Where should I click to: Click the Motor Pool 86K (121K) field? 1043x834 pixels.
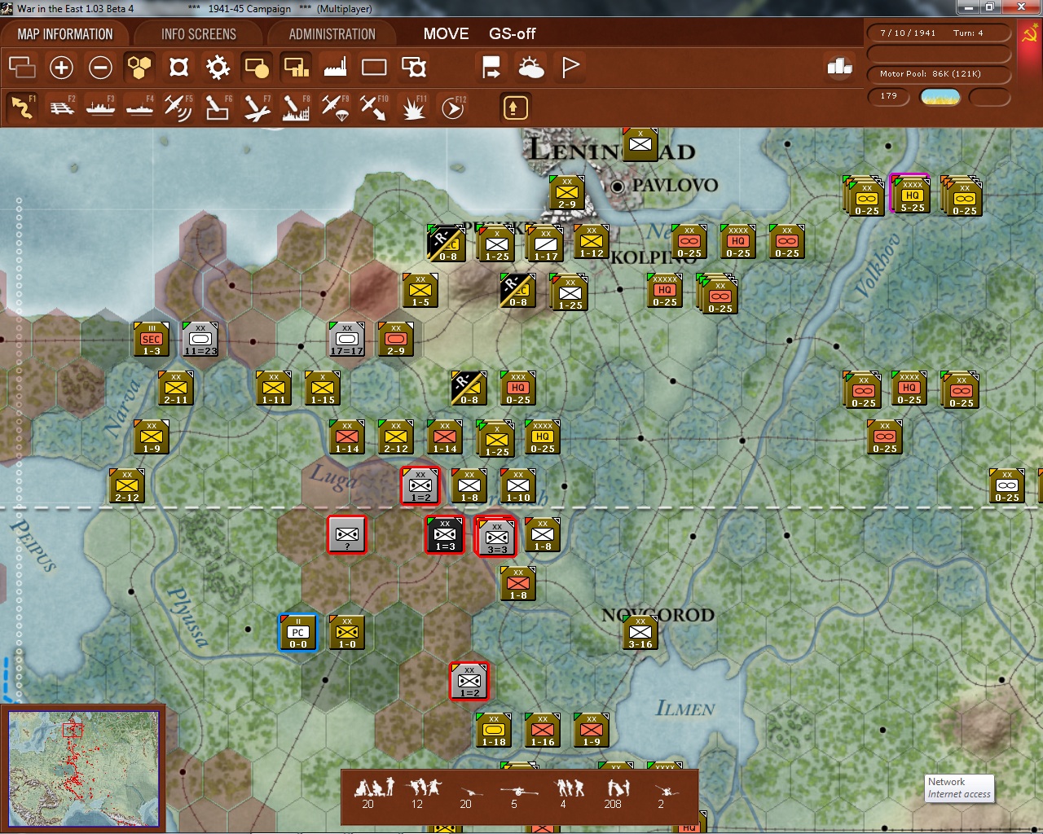(x=939, y=73)
